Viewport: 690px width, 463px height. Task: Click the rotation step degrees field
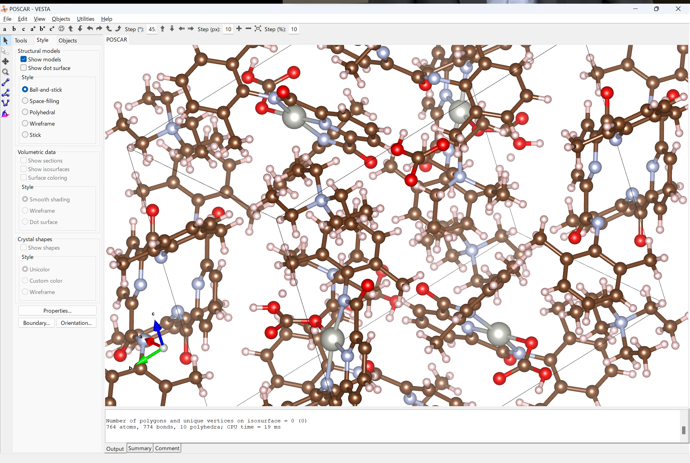point(152,29)
